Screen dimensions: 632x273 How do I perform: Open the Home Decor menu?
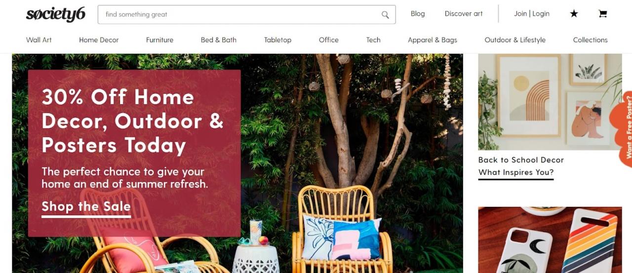click(99, 40)
